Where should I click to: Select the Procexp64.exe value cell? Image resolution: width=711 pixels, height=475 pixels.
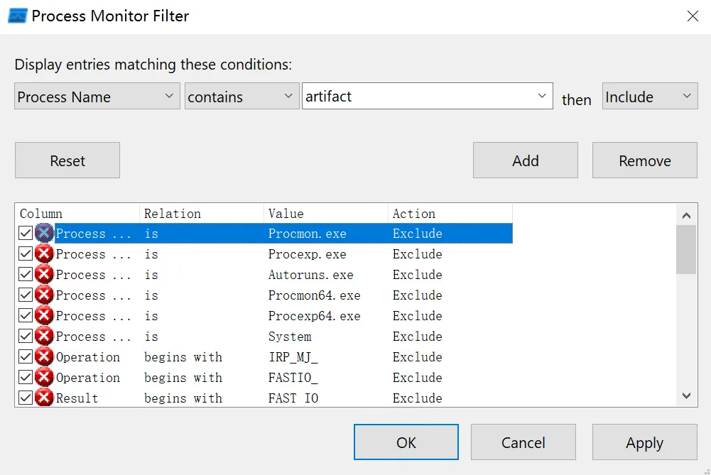(x=314, y=315)
